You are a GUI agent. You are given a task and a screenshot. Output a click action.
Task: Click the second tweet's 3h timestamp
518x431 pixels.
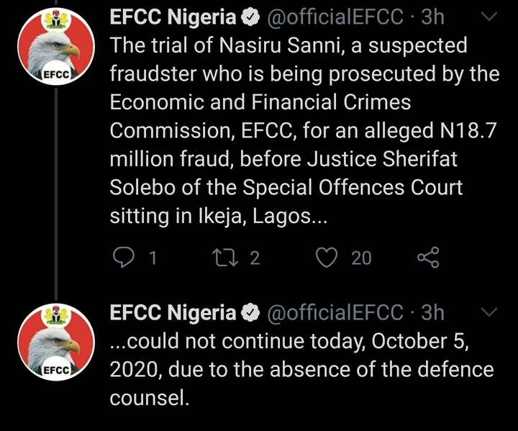[x=432, y=312]
